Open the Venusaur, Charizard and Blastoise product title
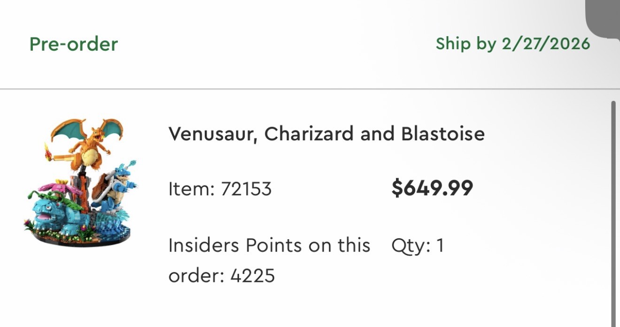This screenshot has width=620, height=327. 326,134
